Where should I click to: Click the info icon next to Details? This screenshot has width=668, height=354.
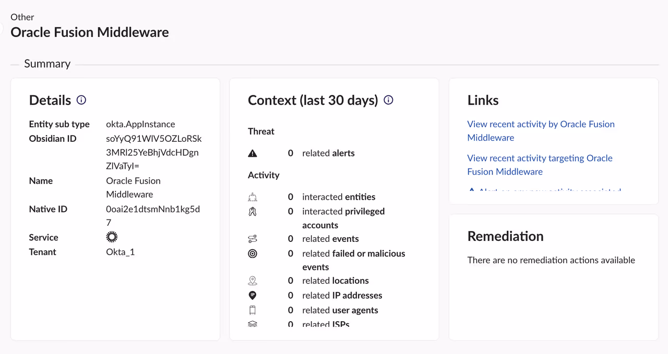(81, 100)
